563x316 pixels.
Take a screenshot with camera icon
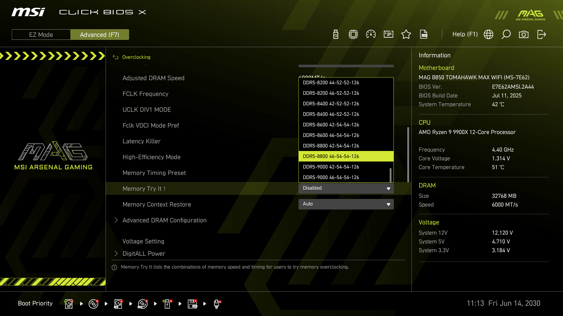524,35
